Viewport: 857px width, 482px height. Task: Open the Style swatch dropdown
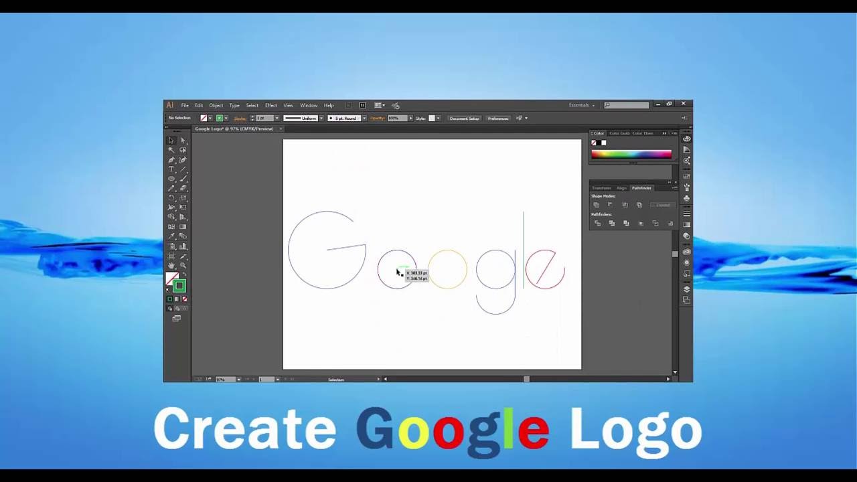pyautogui.click(x=438, y=118)
